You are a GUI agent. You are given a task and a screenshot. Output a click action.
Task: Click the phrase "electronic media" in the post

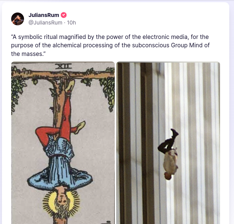point(165,37)
